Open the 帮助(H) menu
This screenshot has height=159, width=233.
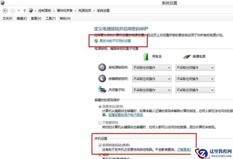point(64,18)
